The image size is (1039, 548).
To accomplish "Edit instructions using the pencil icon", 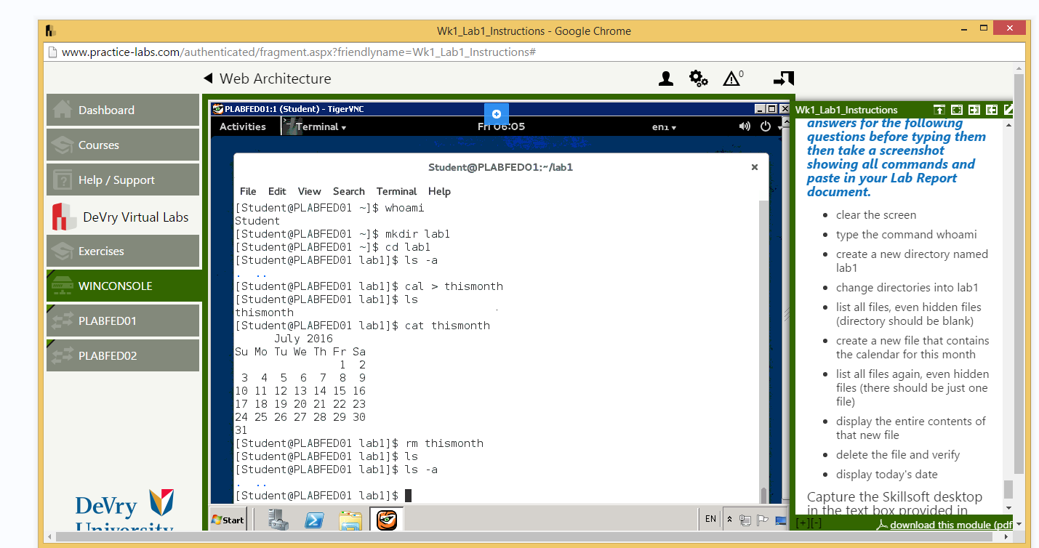I will [1008, 109].
